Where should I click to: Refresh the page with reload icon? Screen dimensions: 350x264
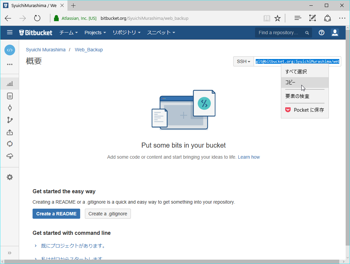[37, 18]
